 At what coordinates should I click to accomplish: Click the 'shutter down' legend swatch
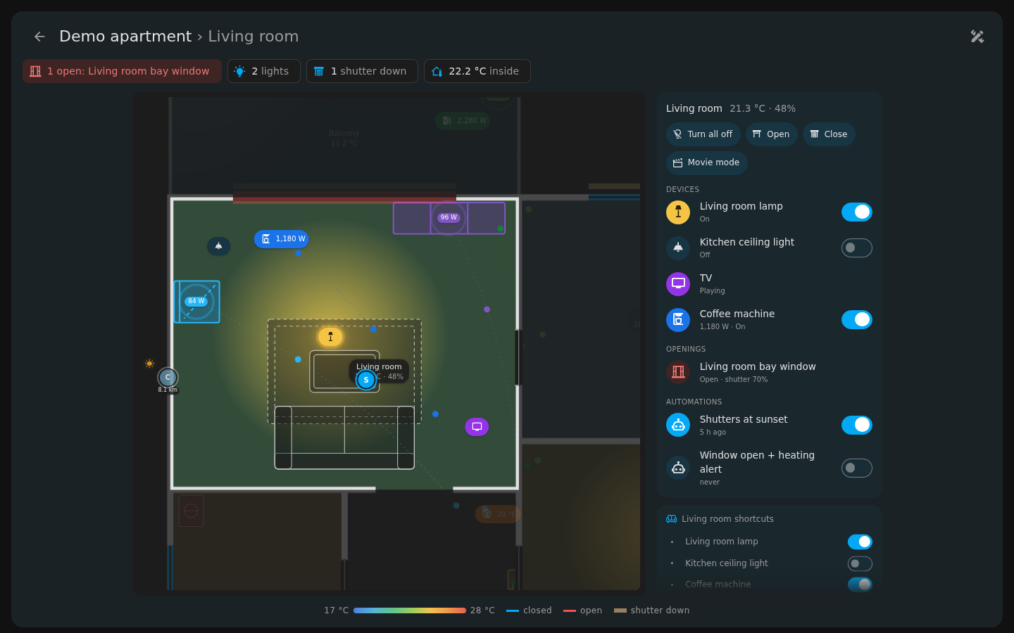620,610
